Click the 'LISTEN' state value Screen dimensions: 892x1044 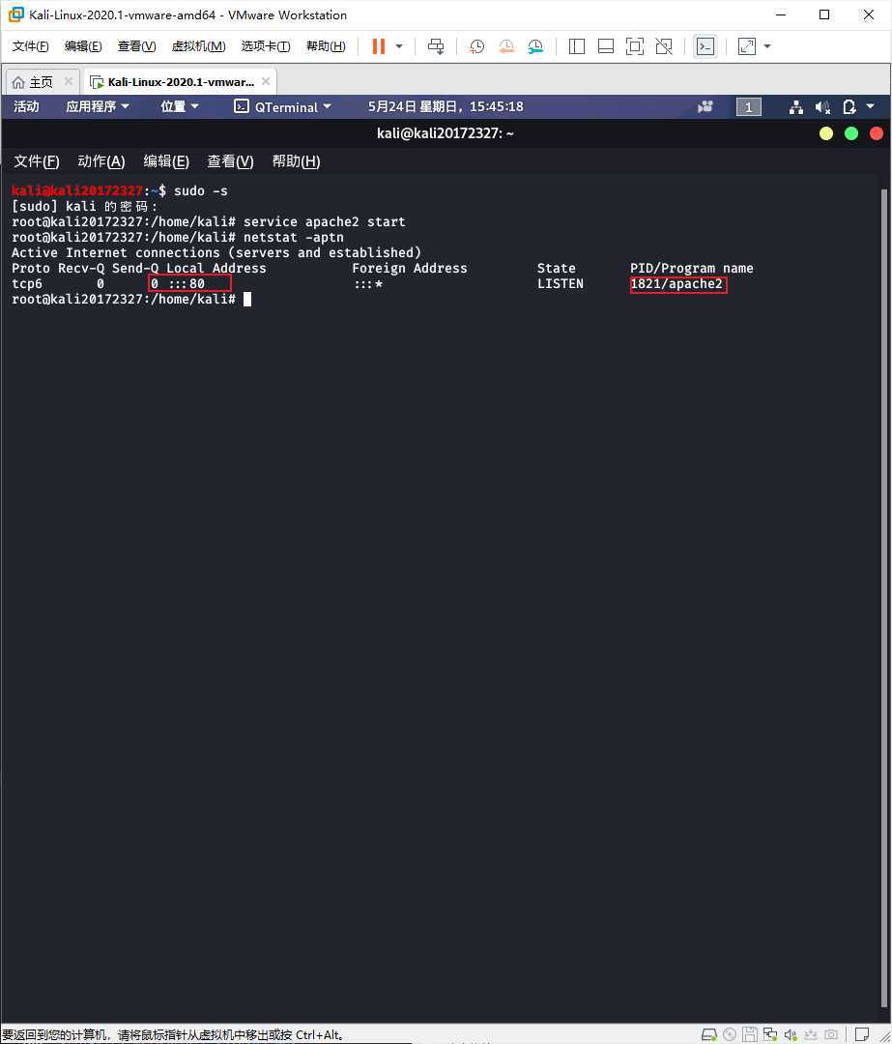point(561,283)
